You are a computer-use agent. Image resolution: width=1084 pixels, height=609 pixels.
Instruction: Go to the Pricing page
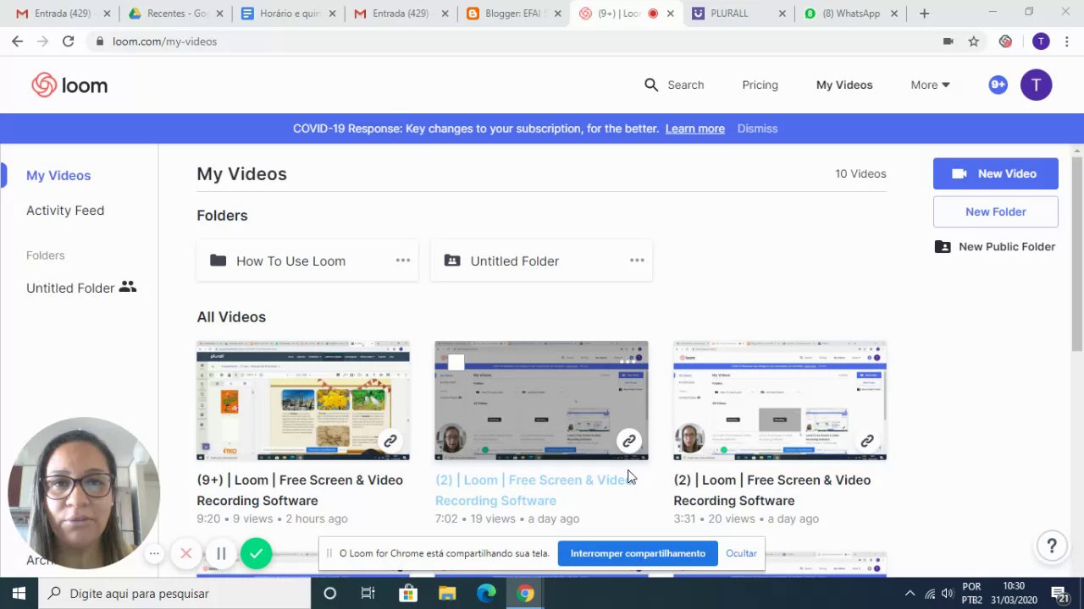(x=760, y=85)
